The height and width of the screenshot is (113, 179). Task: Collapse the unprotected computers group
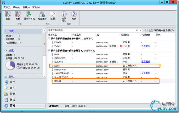click(x=49, y=50)
